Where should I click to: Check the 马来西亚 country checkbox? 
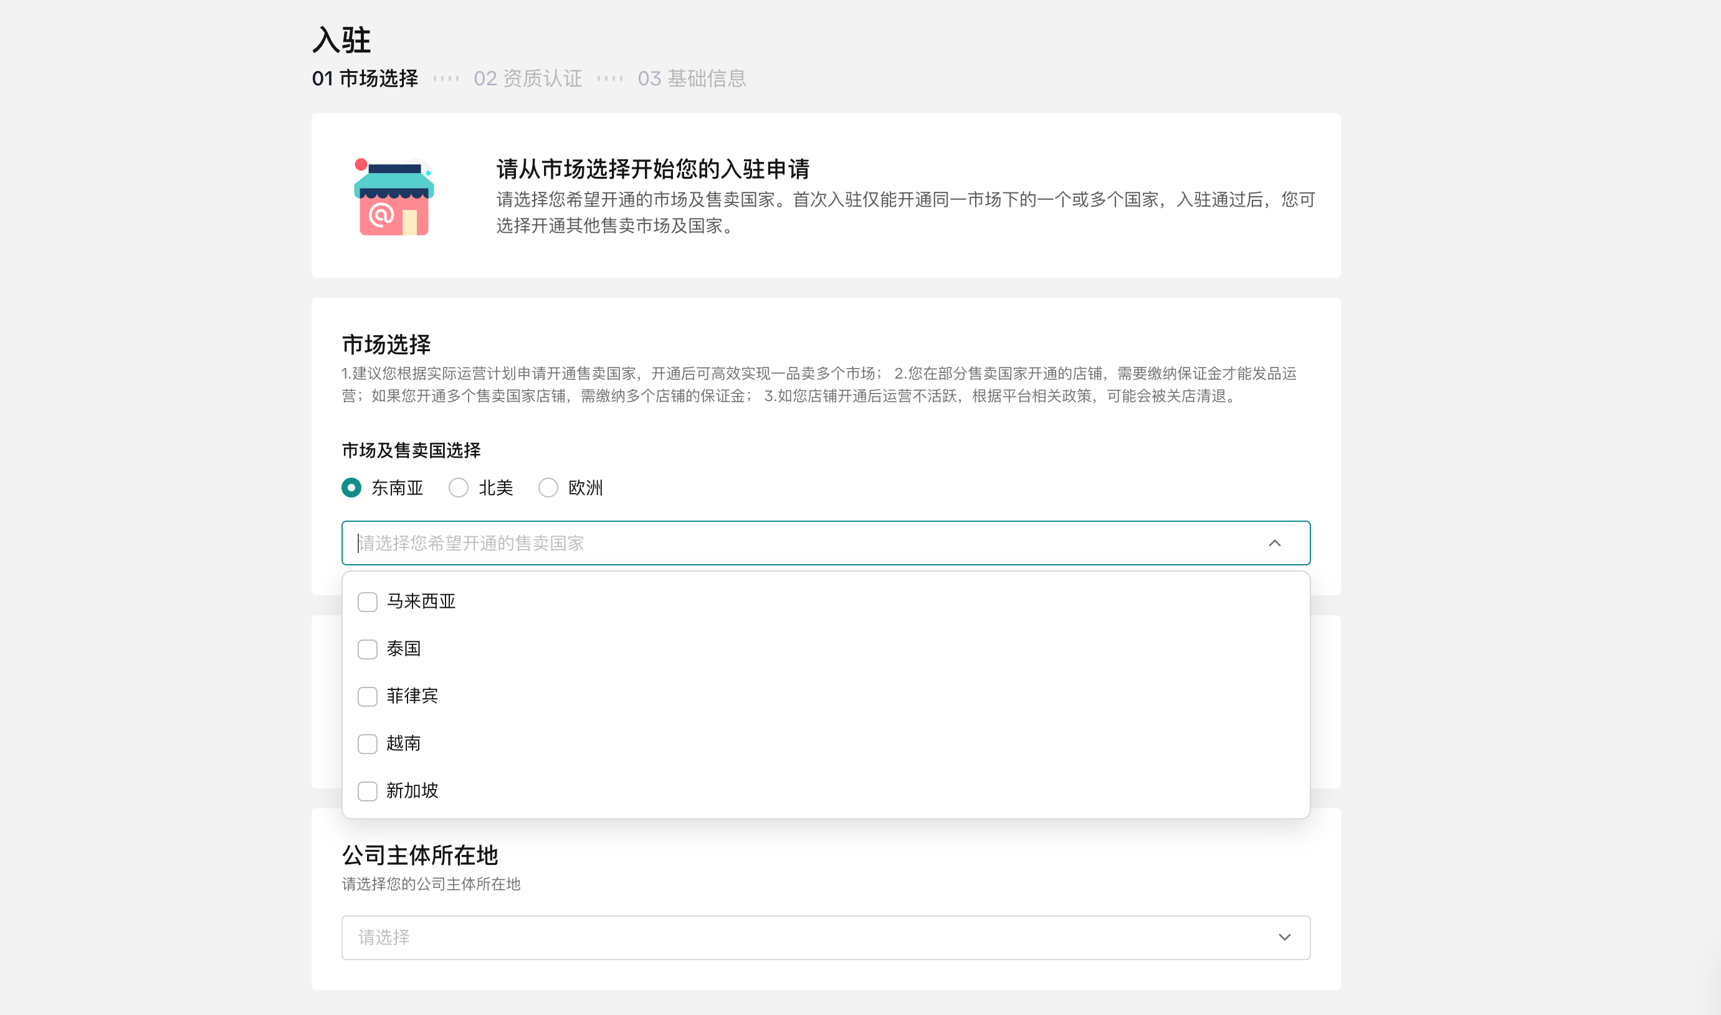coord(368,602)
